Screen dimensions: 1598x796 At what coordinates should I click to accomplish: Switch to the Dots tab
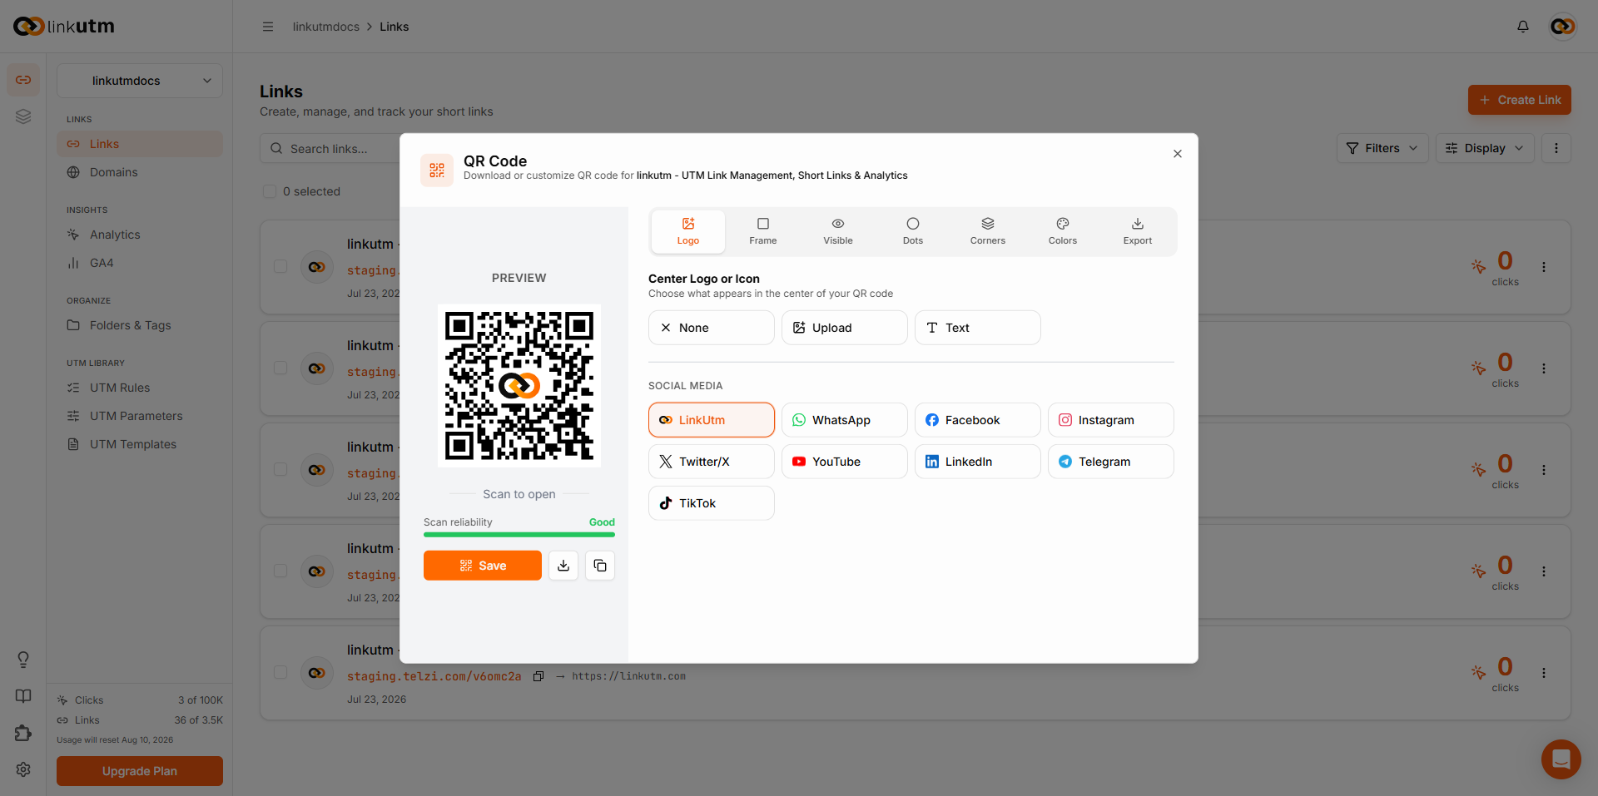pos(913,231)
